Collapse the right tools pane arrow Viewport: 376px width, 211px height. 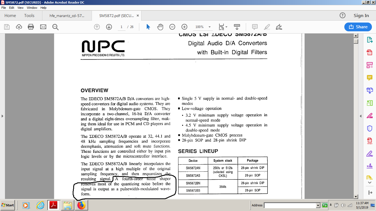click(x=370, y=193)
